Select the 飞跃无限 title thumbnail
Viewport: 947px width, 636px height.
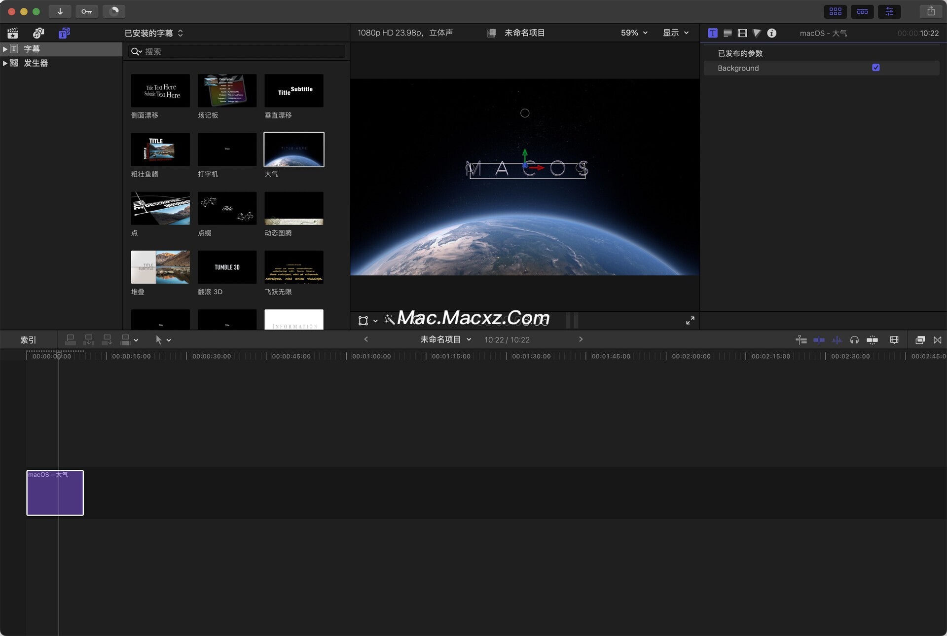(x=294, y=267)
